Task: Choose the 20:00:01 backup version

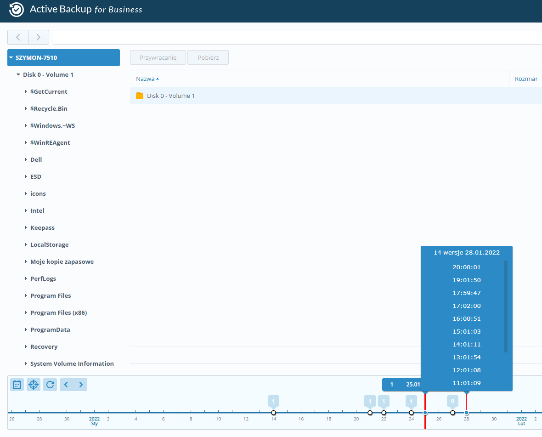Action: point(466,267)
